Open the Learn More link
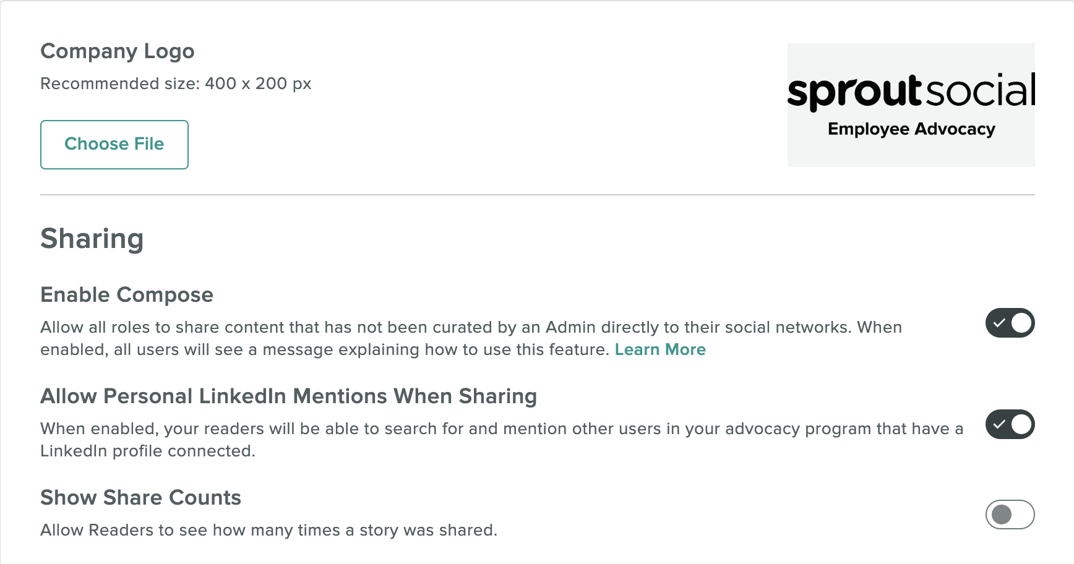 [x=660, y=350]
